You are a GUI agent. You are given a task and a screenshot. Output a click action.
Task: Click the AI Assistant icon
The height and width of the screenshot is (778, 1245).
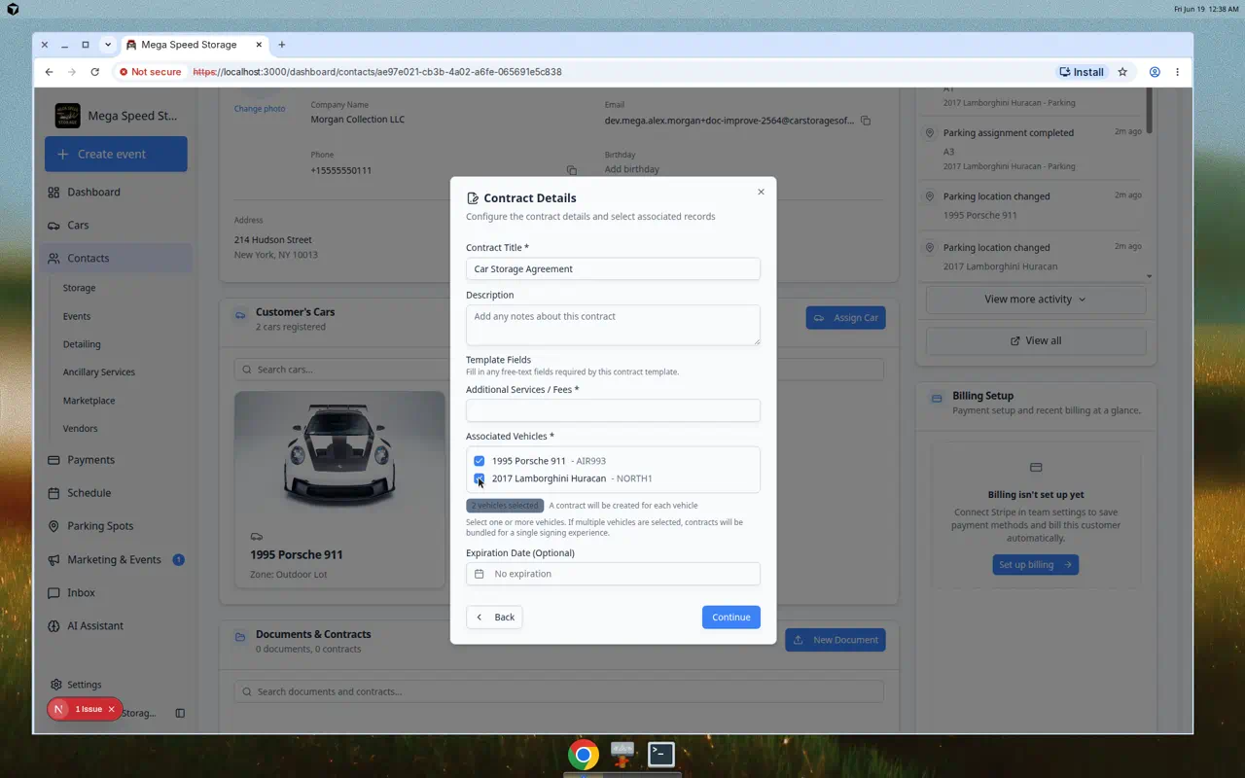pos(53,626)
